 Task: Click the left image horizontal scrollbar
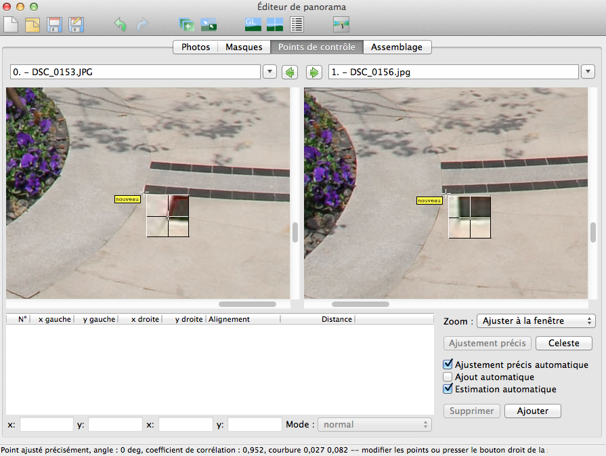pyautogui.click(x=247, y=304)
